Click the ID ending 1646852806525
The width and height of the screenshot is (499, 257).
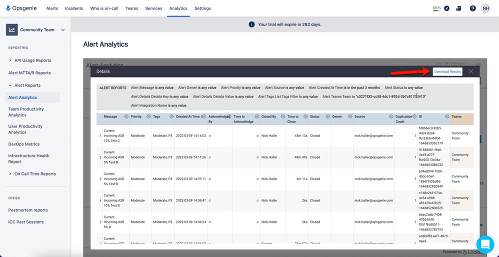point(431,200)
